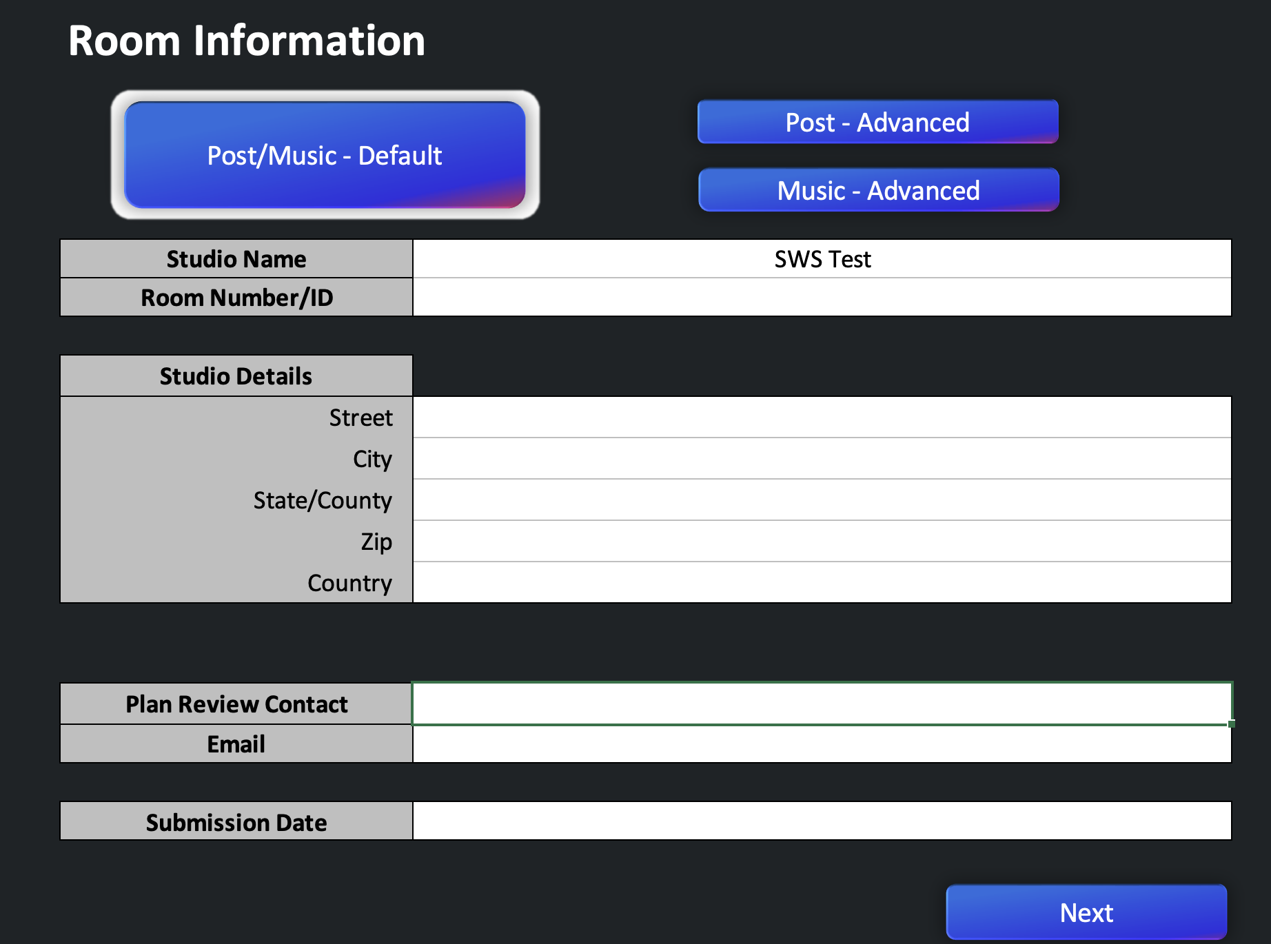Click the Room Information title text
This screenshot has width=1271, height=944.
click(x=246, y=41)
